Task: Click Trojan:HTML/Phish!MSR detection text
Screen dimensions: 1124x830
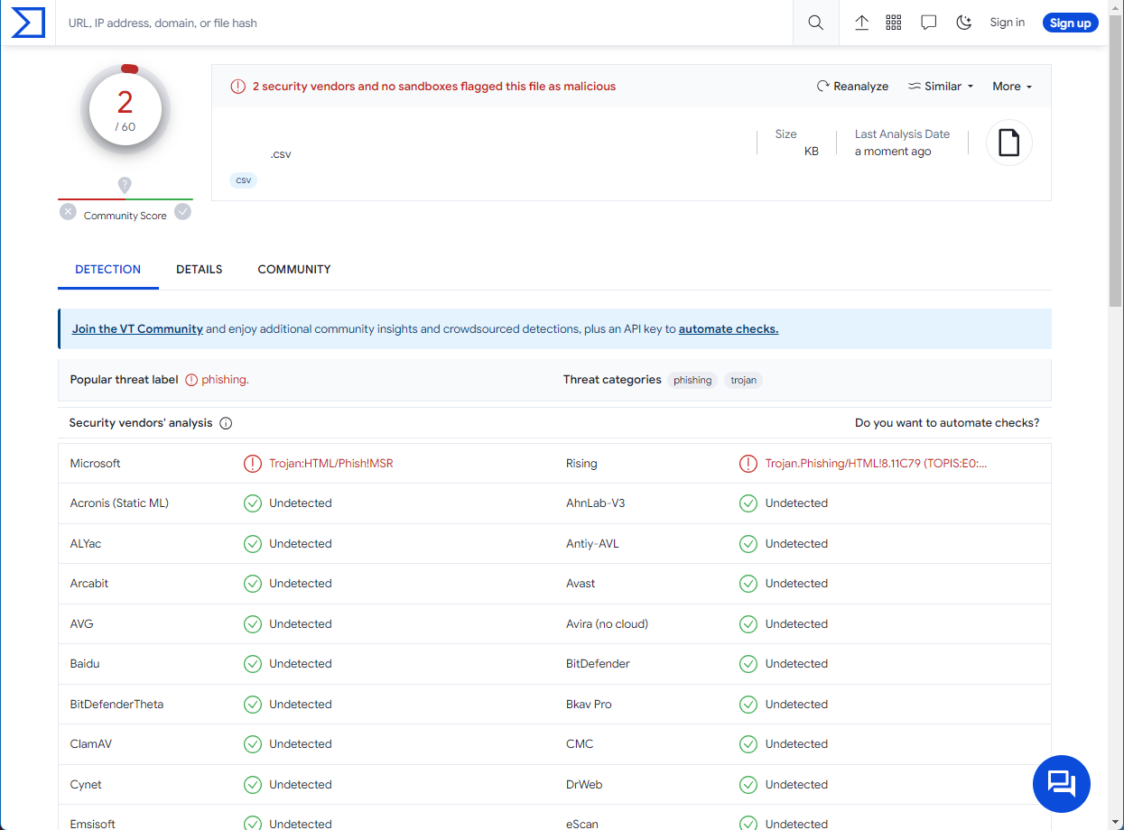Action: click(x=331, y=464)
